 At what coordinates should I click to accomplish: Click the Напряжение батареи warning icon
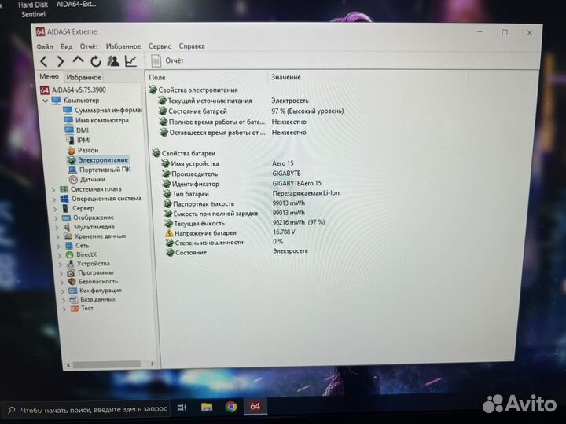[x=169, y=233]
